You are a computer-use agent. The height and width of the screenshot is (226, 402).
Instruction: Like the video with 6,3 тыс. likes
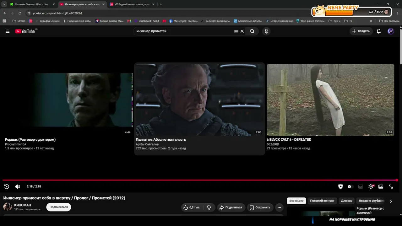pos(192,207)
